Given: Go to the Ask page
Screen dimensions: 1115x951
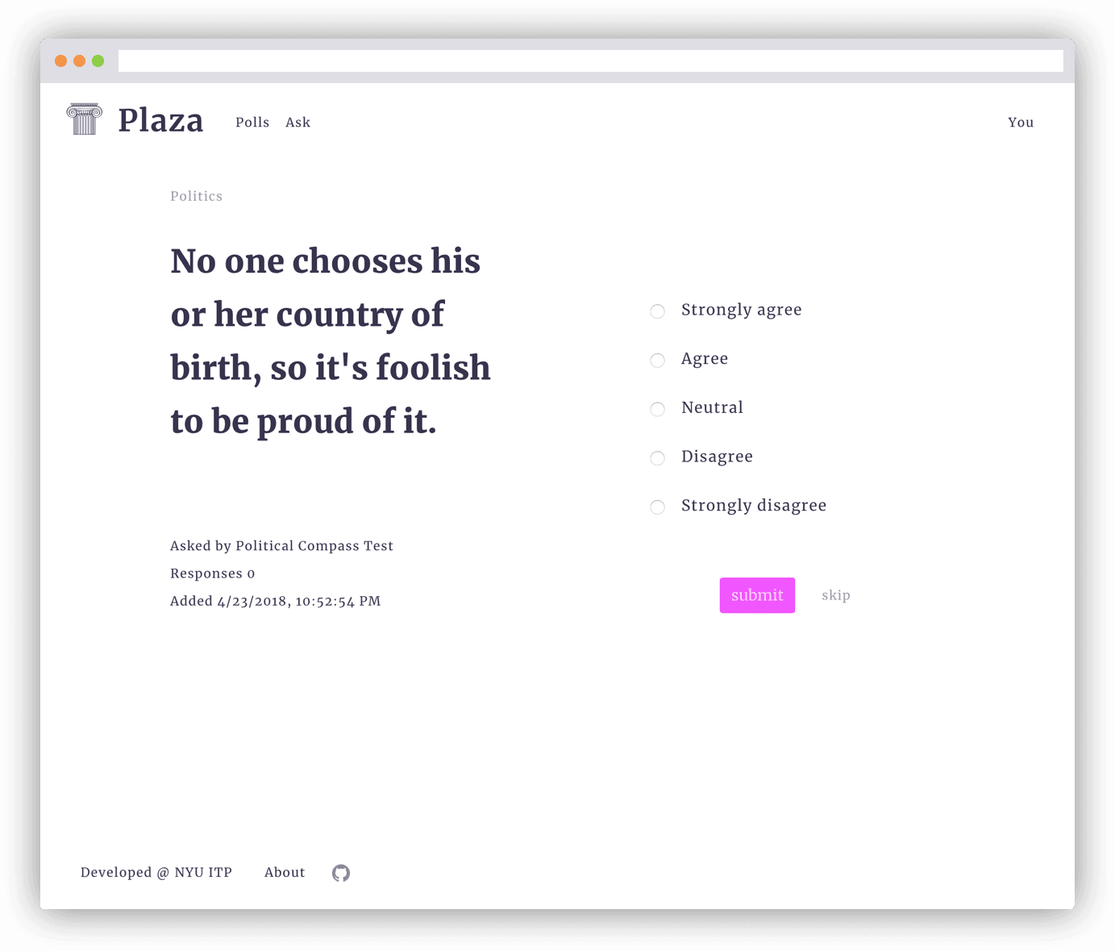Looking at the screenshot, I should click(x=297, y=123).
